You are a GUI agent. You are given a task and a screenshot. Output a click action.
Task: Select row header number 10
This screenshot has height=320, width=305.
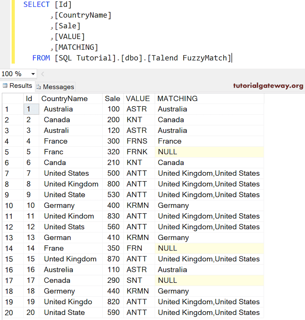(13, 206)
